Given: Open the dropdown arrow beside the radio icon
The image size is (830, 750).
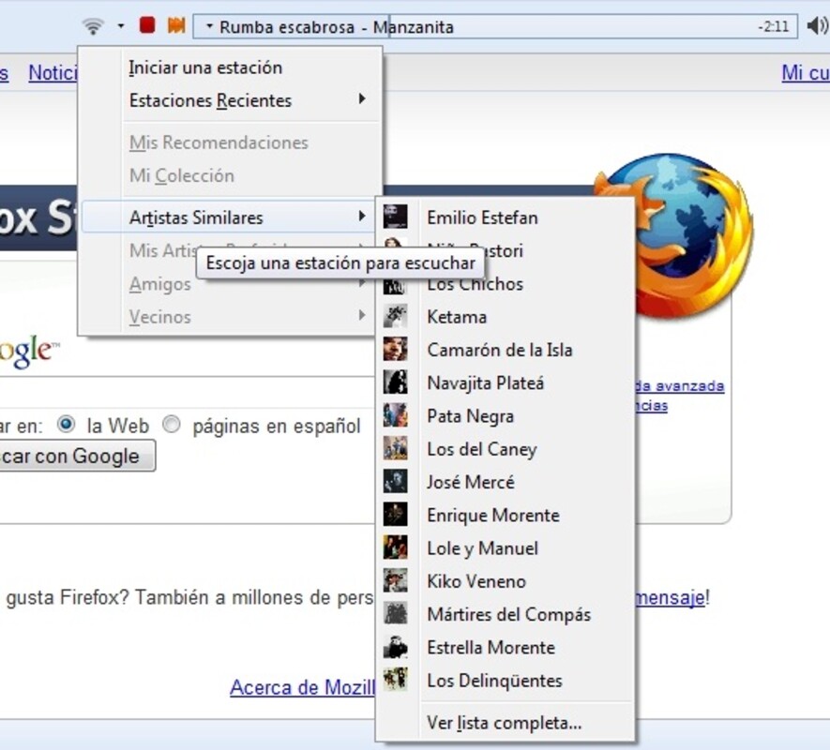Looking at the screenshot, I should pos(121,25).
